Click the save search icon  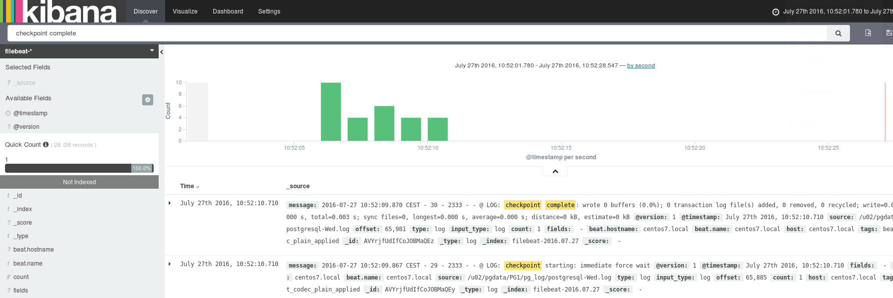point(889,33)
